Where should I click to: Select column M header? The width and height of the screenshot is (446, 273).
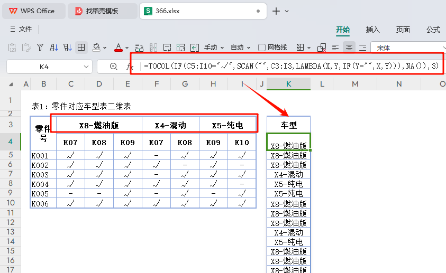click(355, 84)
